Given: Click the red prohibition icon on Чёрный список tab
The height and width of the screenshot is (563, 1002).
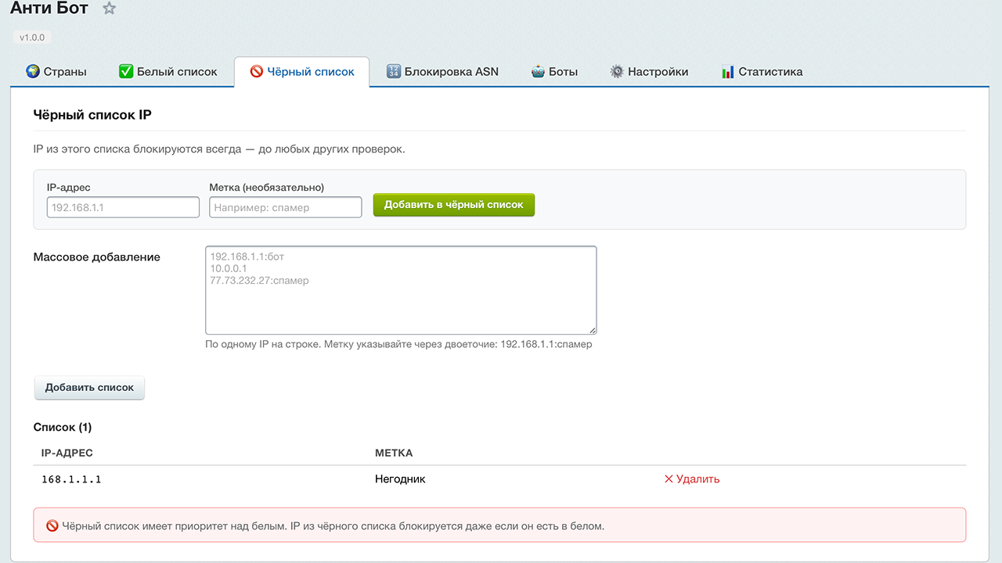Looking at the screenshot, I should pyautogui.click(x=257, y=71).
